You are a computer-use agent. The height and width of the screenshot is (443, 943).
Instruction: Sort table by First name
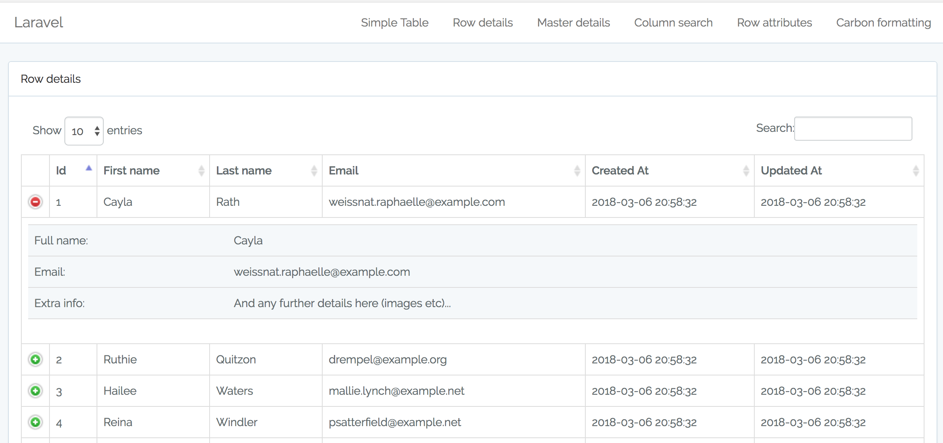point(131,170)
